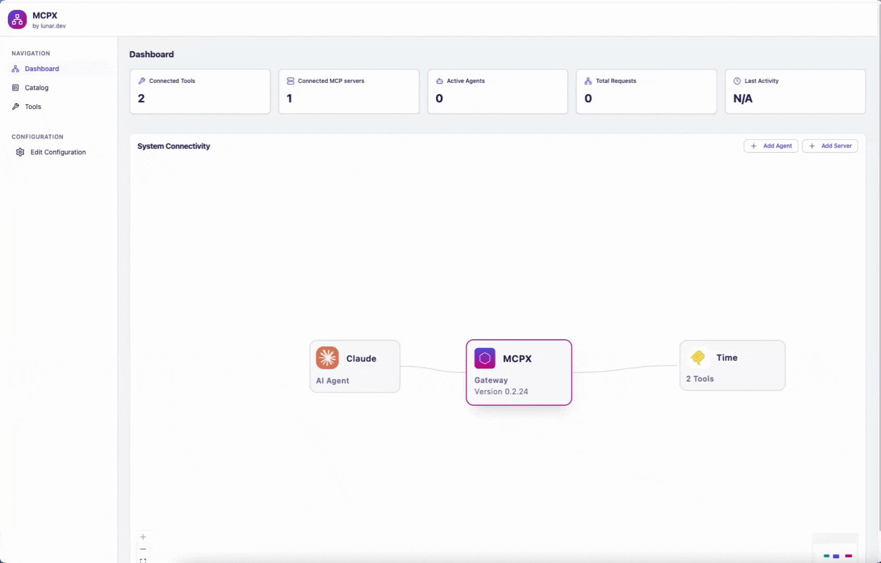Select the MCPX Gateway node

(x=519, y=372)
